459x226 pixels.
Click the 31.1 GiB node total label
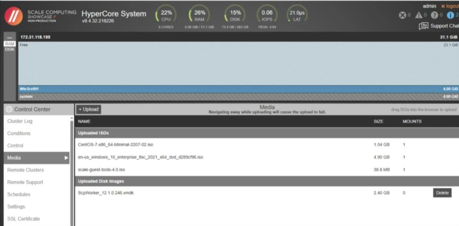click(449, 37)
